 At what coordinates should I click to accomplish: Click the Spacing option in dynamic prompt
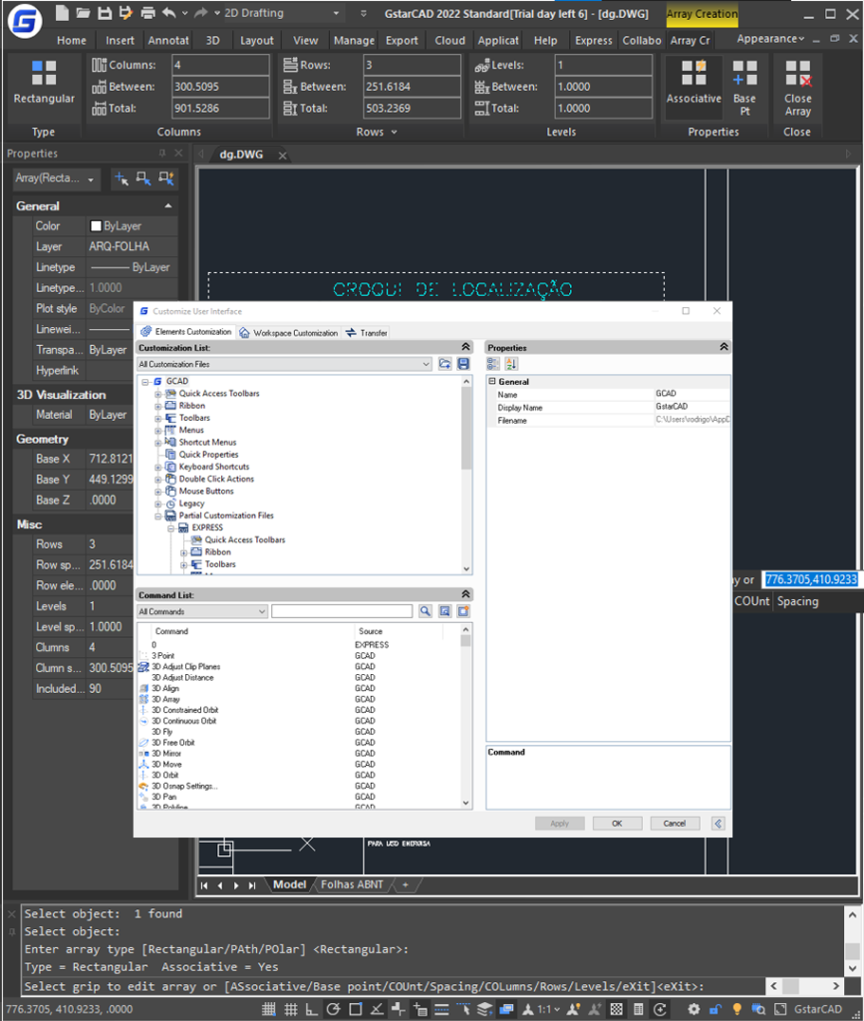[797, 601]
